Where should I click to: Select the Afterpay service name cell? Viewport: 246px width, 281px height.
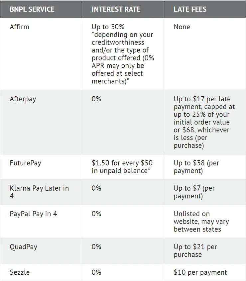[x=23, y=99]
